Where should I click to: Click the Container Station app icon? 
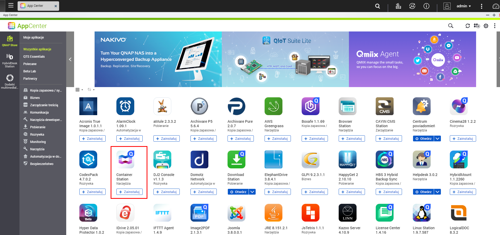point(125,159)
